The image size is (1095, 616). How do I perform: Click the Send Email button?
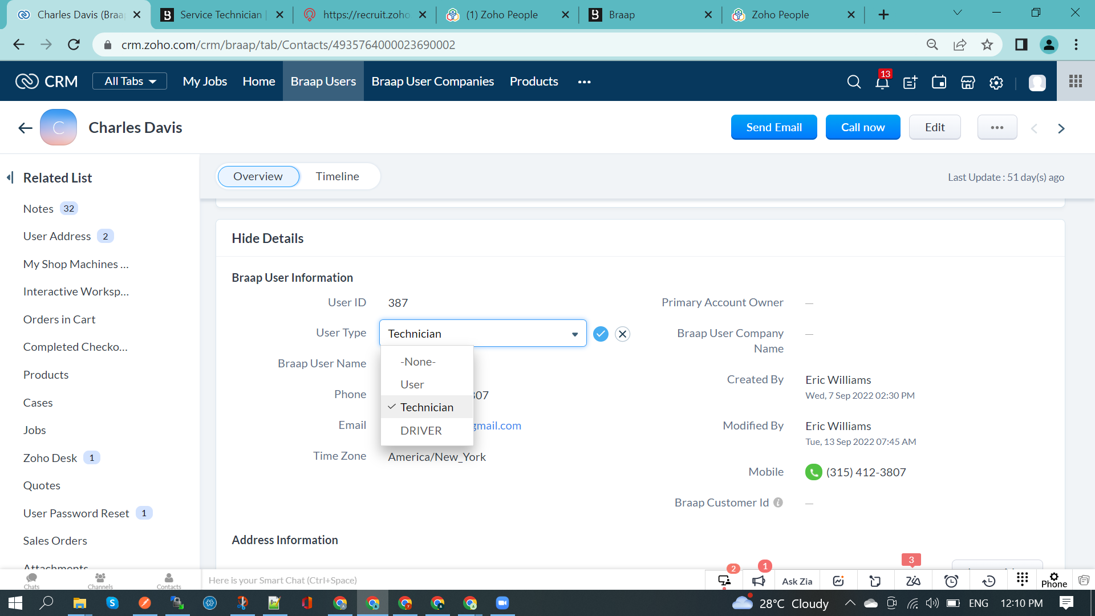pos(773,127)
